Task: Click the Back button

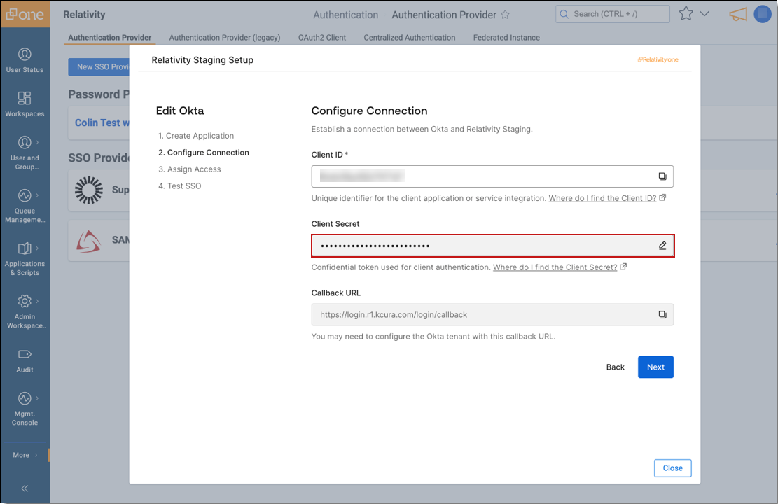Action: coord(615,367)
